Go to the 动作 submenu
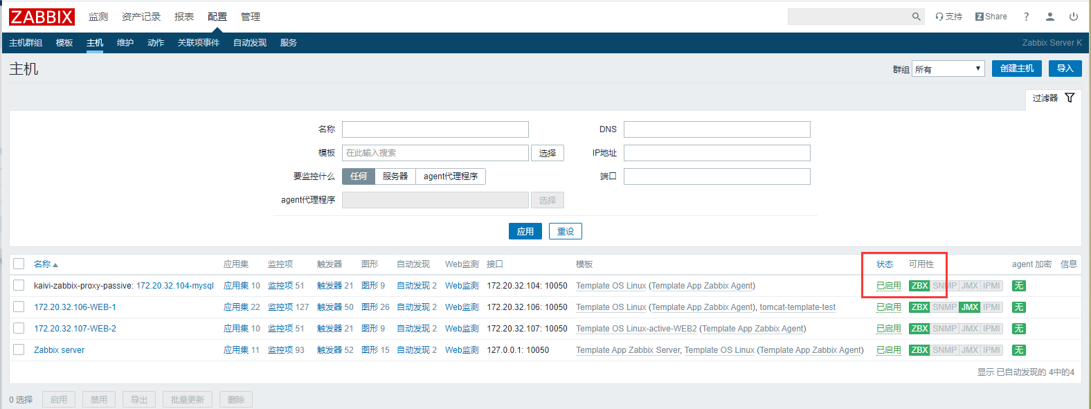 [x=156, y=43]
